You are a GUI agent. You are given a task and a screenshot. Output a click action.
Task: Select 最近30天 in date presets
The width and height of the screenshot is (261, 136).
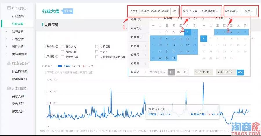click(137, 37)
